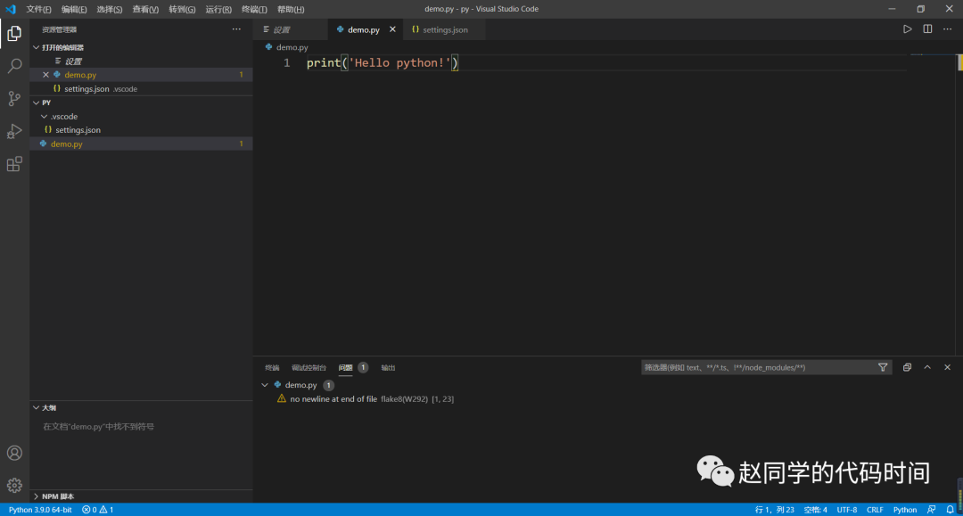Close the bottom panel
The image size is (963, 516).
(948, 367)
